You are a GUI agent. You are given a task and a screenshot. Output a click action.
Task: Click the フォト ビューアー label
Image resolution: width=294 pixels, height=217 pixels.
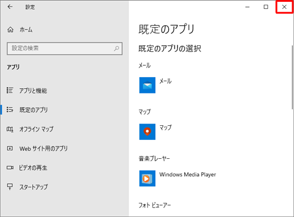[x=155, y=205]
